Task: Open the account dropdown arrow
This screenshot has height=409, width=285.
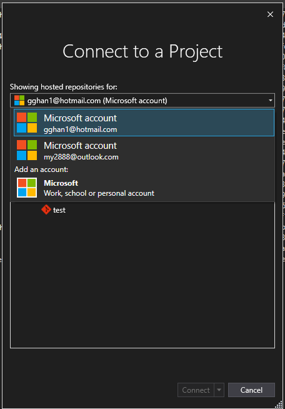Action: (271, 101)
